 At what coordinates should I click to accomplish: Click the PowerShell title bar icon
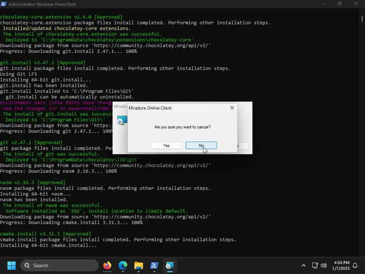pyautogui.click(x=4, y=4)
